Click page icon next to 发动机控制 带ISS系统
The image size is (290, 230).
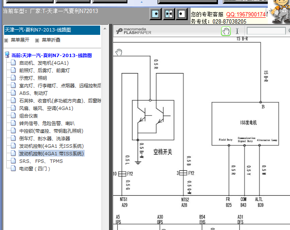point(13,153)
